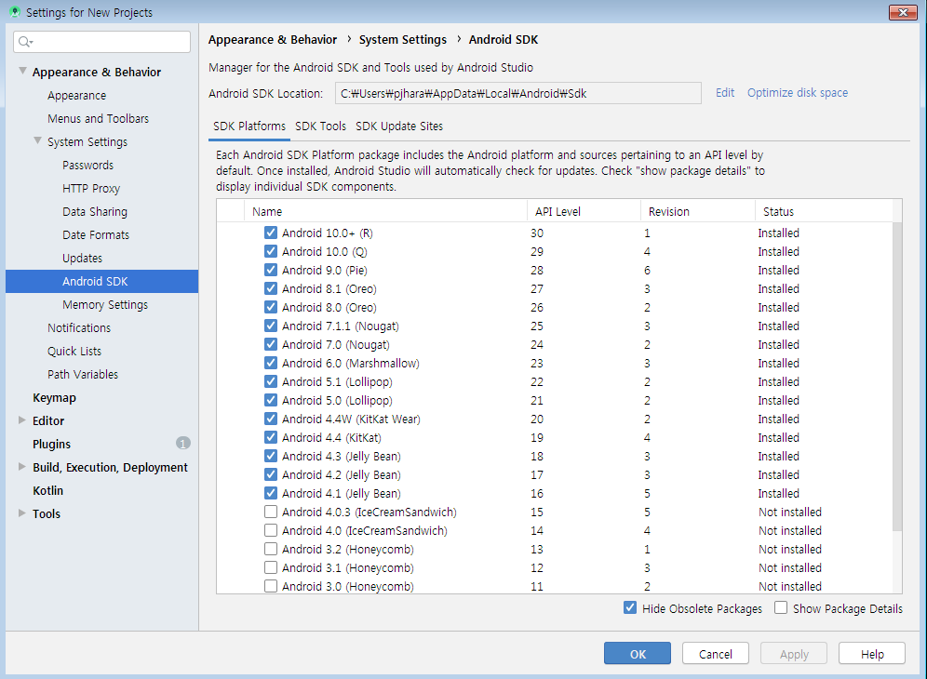Viewport: 927px width, 679px height.
Task: Select the Android SDK tree item
Action: pyautogui.click(x=101, y=281)
